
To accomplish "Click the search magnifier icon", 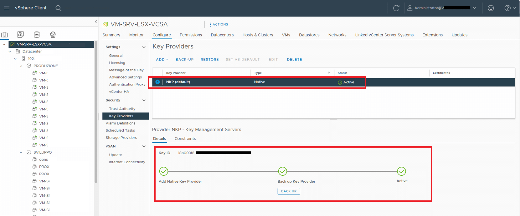I will pyautogui.click(x=59, y=8).
